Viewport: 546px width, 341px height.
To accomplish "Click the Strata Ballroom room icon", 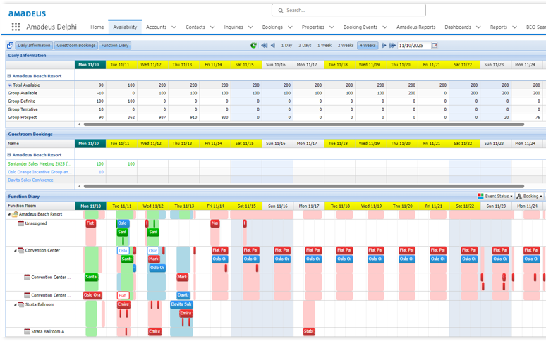I will (21, 304).
